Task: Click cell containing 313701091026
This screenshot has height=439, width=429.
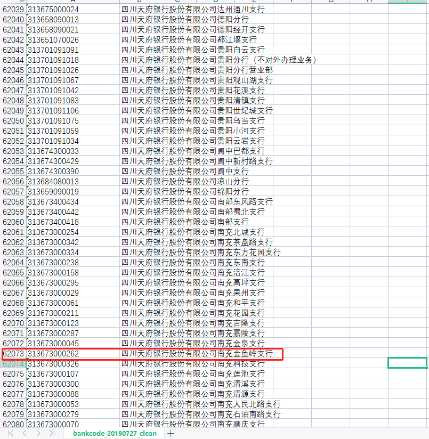Action: coord(73,70)
